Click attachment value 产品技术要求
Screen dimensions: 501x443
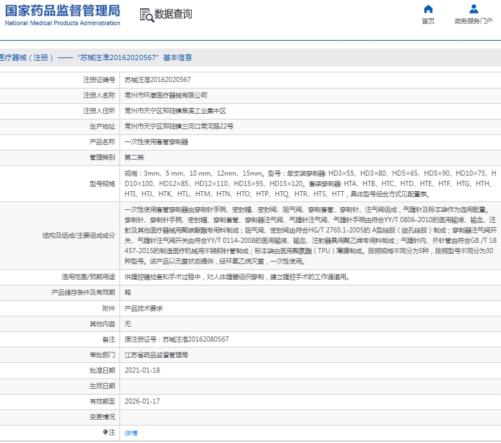coord(143,309)
